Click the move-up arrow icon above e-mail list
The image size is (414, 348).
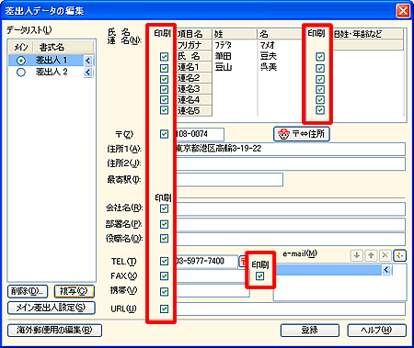371,255
